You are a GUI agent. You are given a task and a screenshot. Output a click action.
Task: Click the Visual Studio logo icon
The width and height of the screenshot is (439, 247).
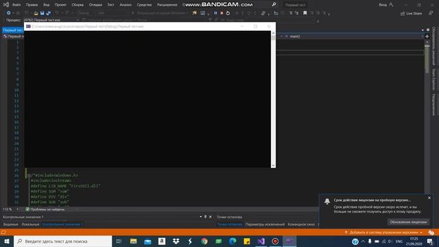[x=6, y=5]
